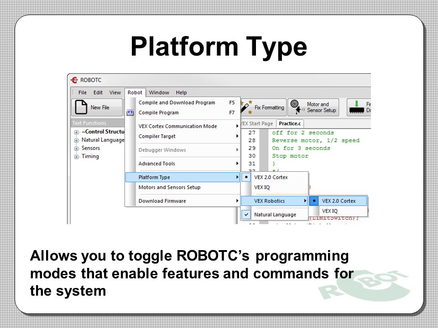Expand the Natural Language tree node
Viewport: 438px width, 328px height.
pos(76,140)
